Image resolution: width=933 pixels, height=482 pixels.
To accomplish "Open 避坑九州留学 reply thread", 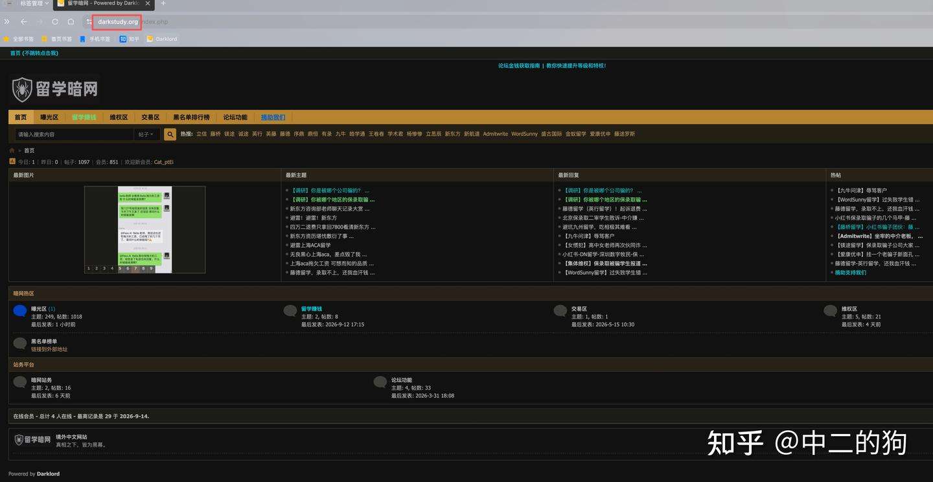I will pyautogui.click(x=600, y=227).
